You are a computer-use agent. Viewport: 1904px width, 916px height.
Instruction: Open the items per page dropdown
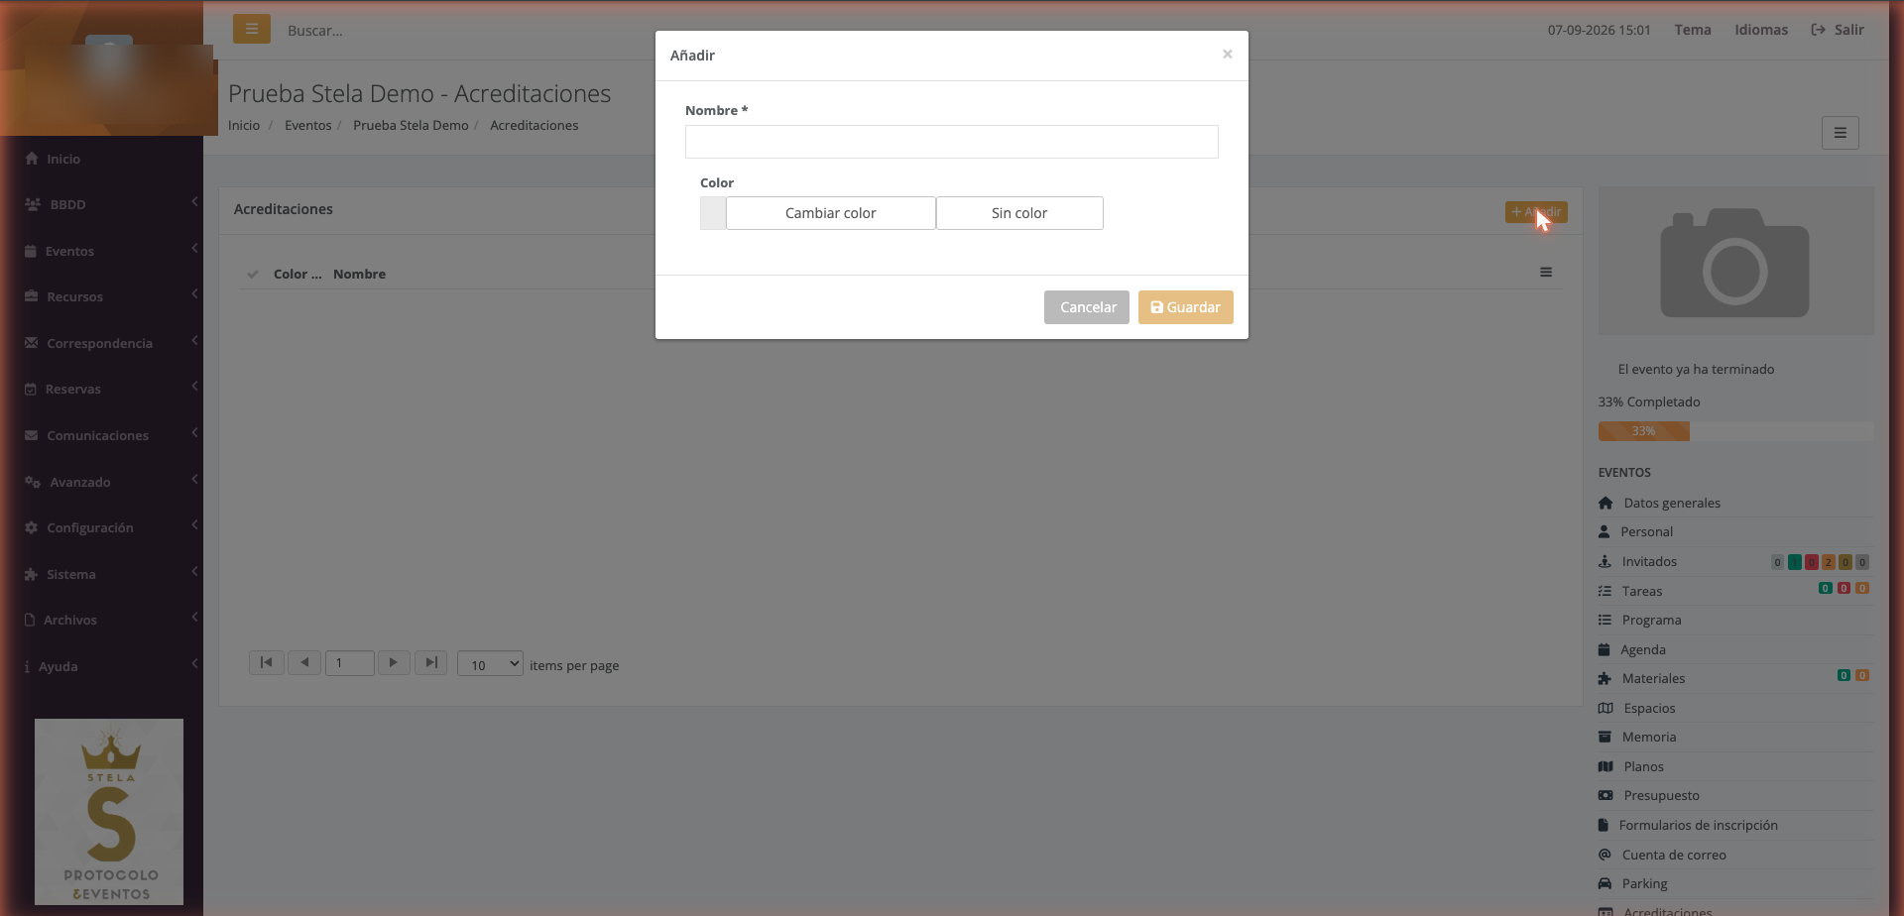click(490, 664)
